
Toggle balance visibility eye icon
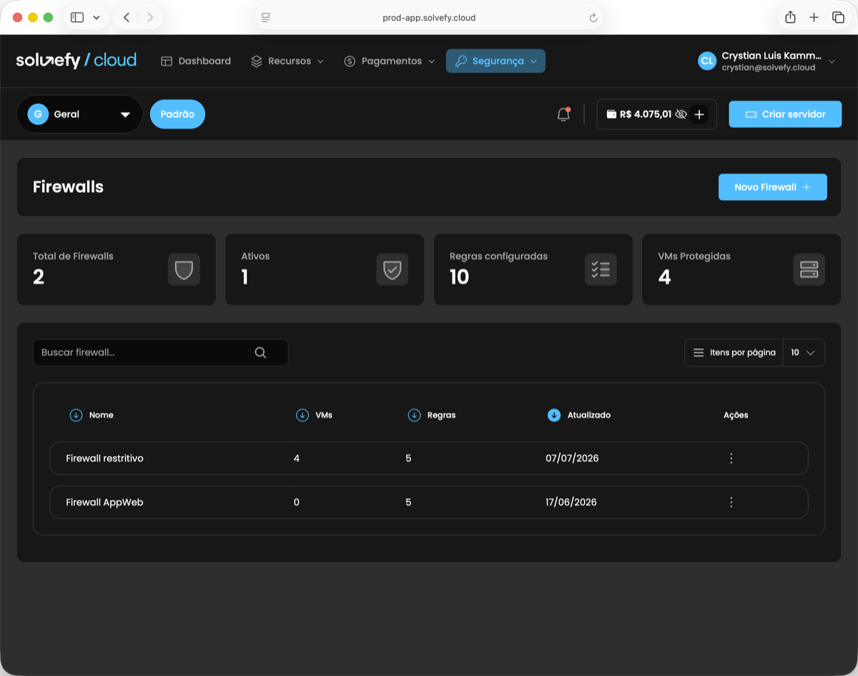(x=681, y=114)
